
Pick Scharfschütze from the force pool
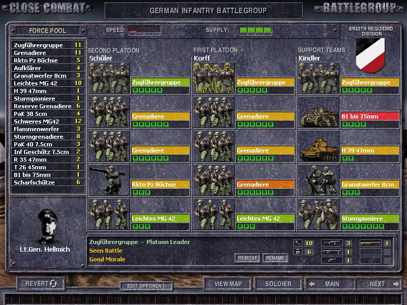coord(48,182)
